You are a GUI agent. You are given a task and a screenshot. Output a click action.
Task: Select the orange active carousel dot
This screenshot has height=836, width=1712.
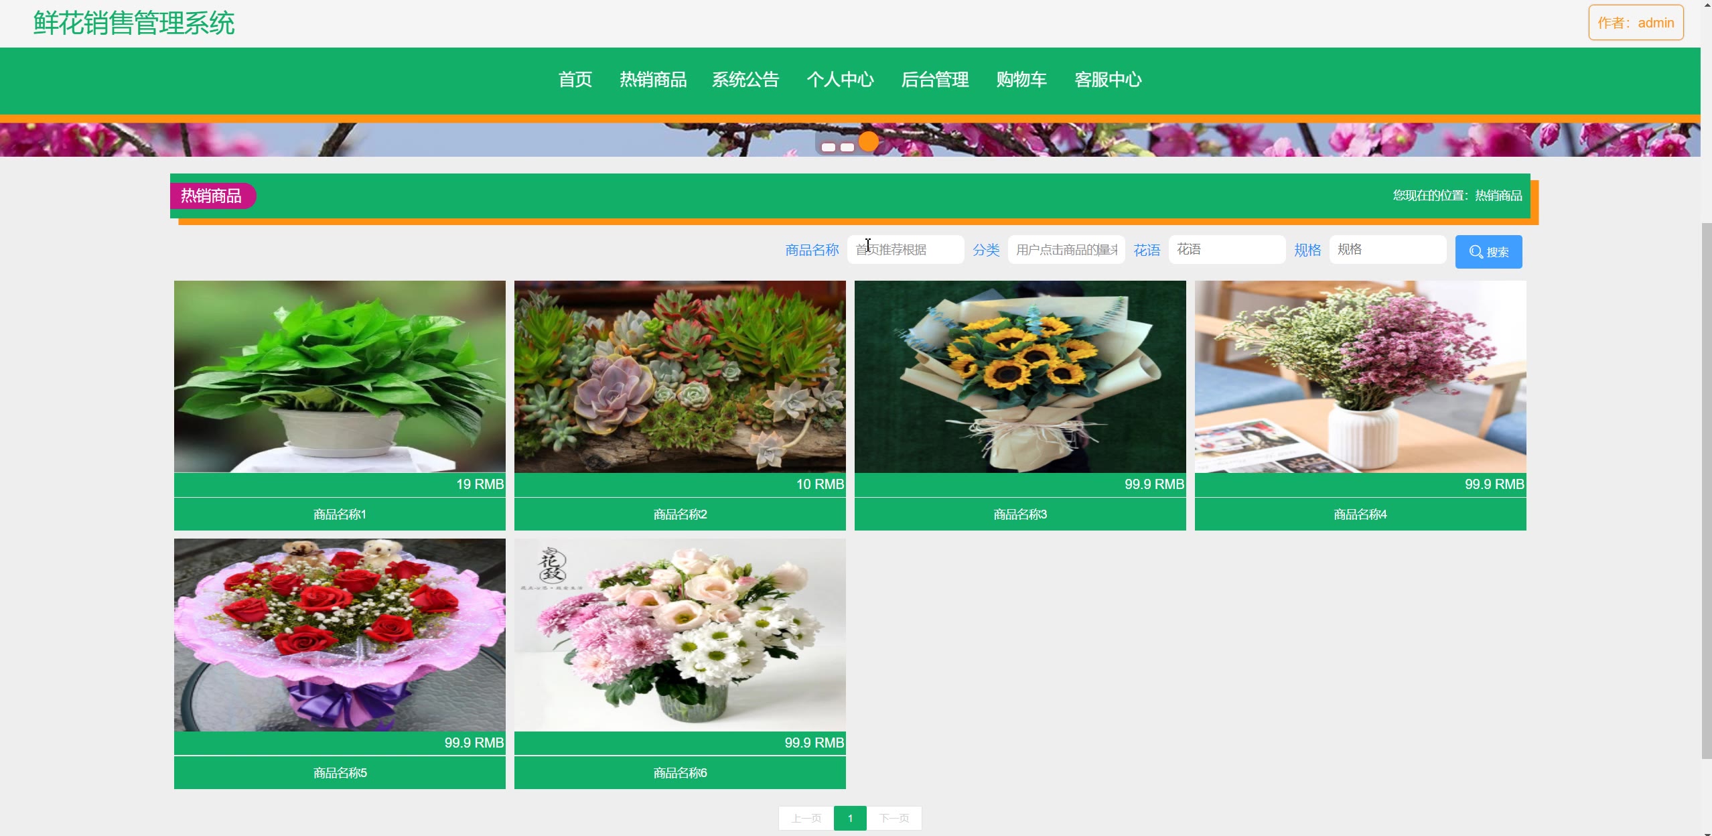point(868,142)
